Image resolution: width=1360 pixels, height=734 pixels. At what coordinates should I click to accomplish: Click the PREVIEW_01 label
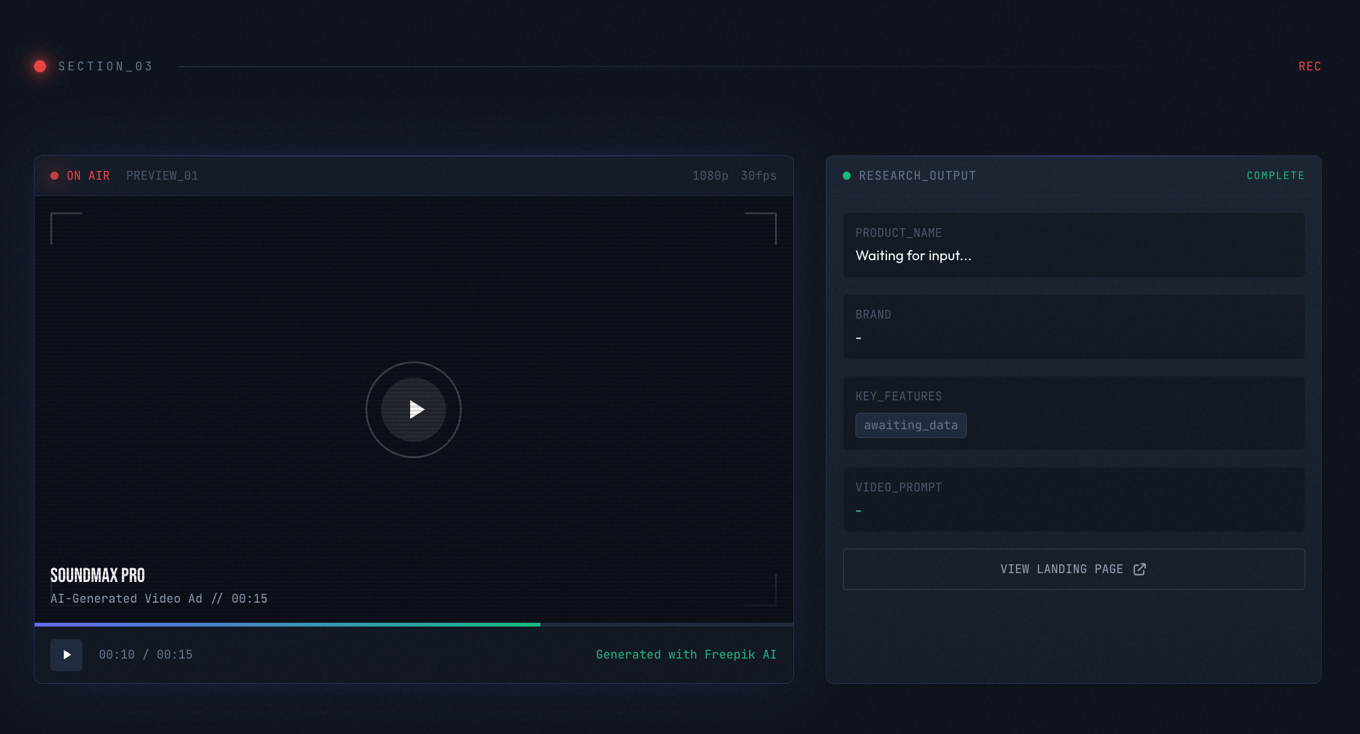coord(162,176)
